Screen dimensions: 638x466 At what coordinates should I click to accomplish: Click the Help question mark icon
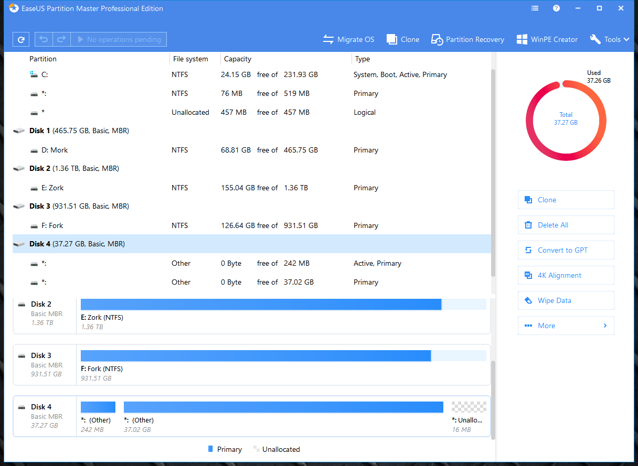tap(556, 8)
